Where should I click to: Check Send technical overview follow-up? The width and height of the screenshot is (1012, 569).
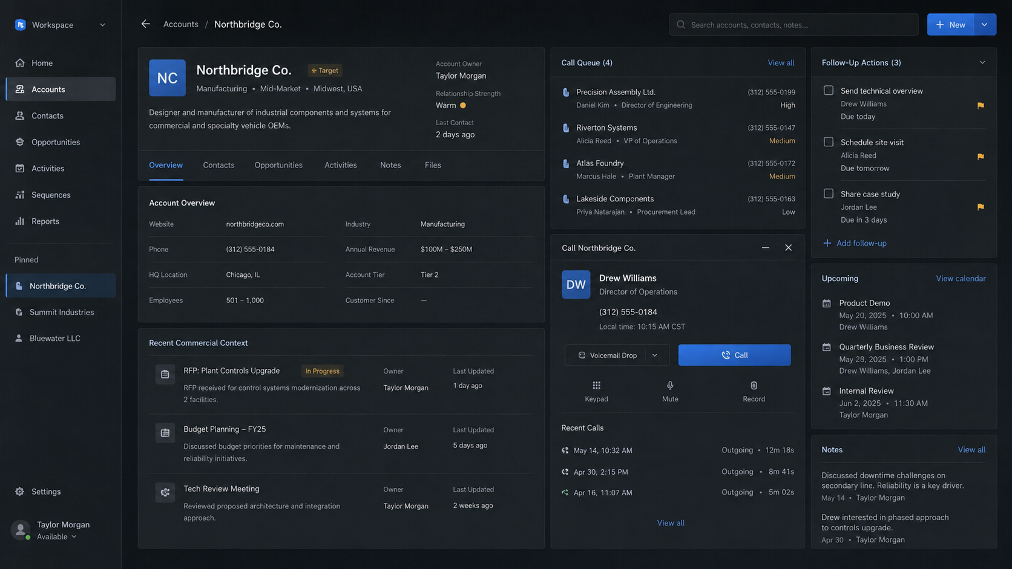click(x=829, y=91)
